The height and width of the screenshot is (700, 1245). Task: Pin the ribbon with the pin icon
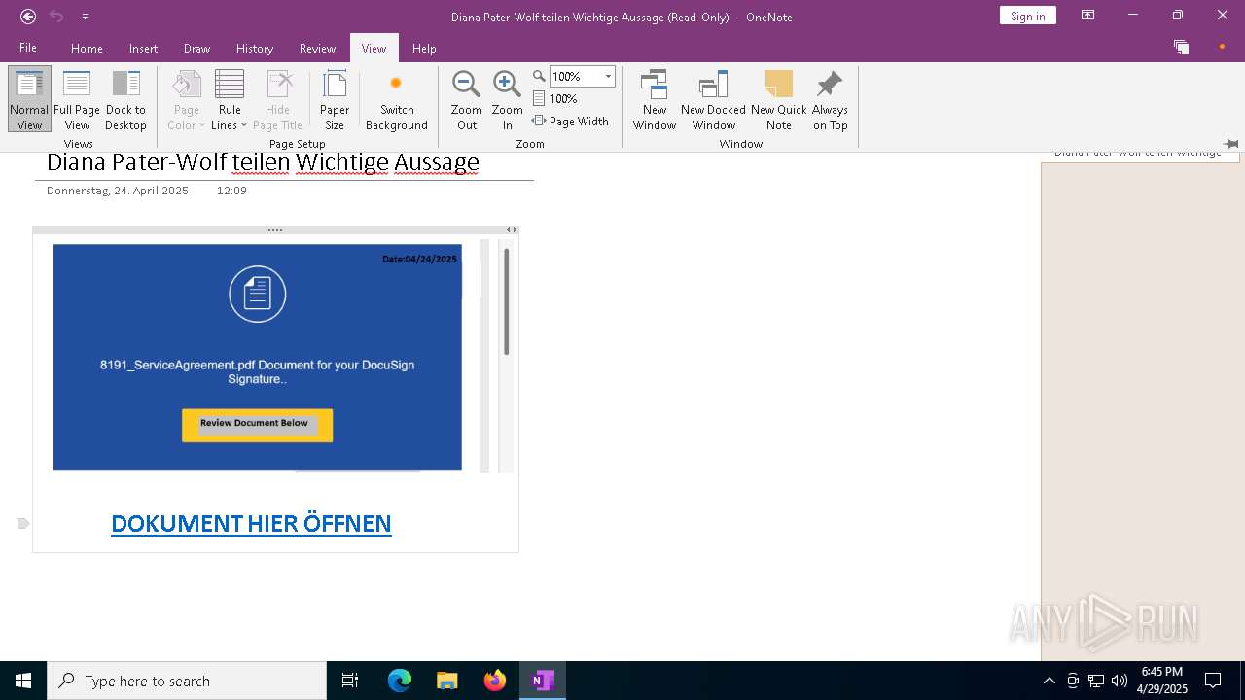(x=1230, y=143)
